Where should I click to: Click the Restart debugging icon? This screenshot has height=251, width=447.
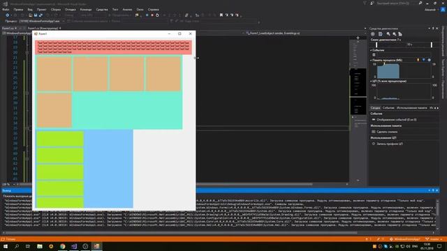coord(157,15)
